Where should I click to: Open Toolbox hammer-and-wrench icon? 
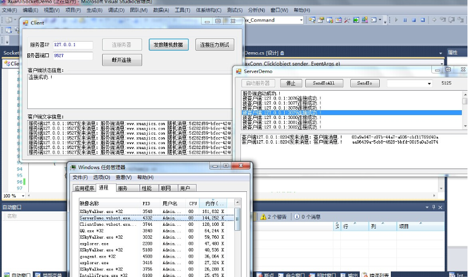[347, 20]
